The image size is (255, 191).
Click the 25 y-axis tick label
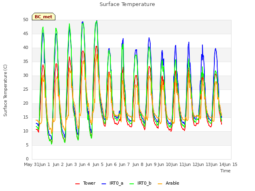(x=25, y=89)
